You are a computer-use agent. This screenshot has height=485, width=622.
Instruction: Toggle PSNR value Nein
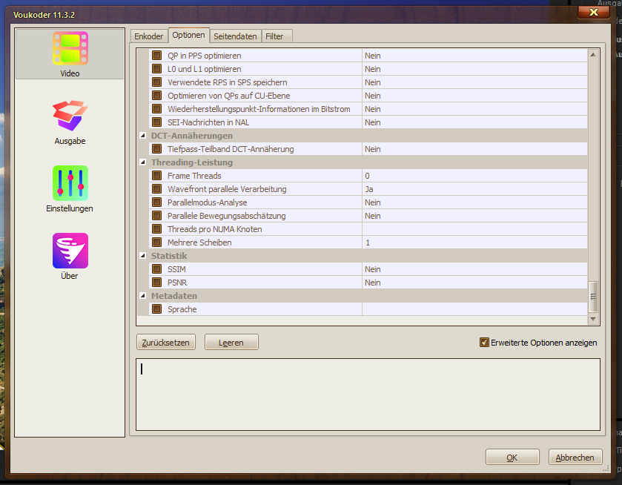point(474,283)
